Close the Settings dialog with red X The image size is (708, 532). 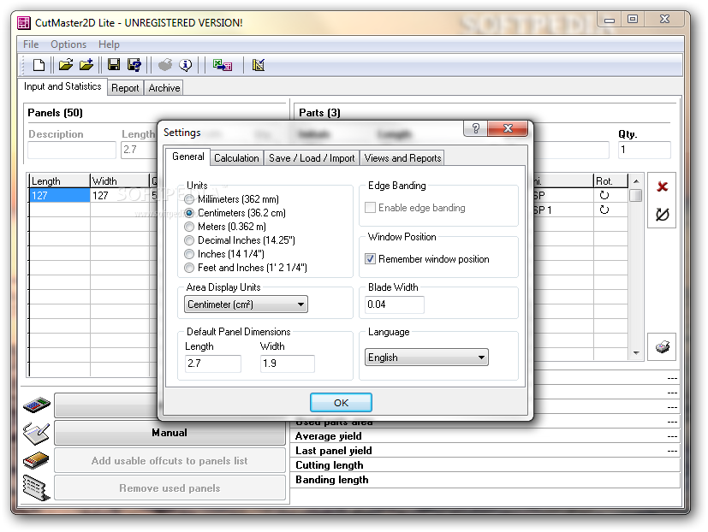(508, 128)
